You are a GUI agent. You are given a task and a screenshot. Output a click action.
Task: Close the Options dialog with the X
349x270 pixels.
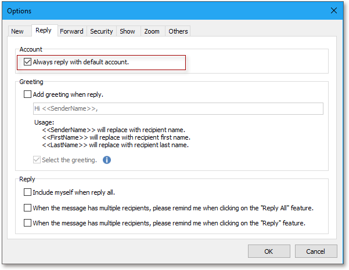(334, 10)
